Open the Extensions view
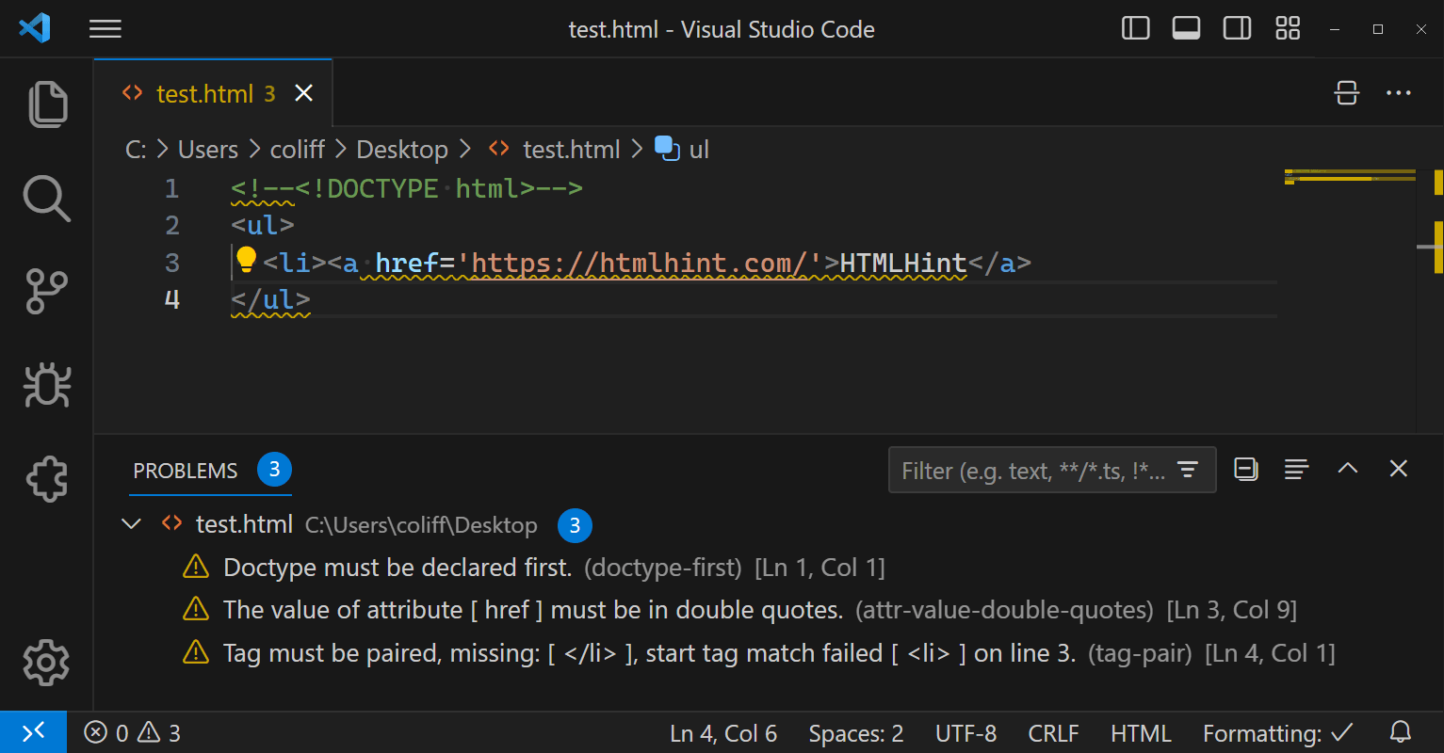The height and width of the screenshot is (753, 1444). (46, 479)
